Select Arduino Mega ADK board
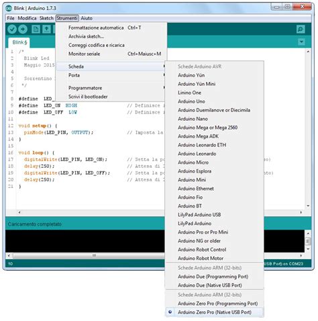 pyautogui.click(x=215, y=136)
